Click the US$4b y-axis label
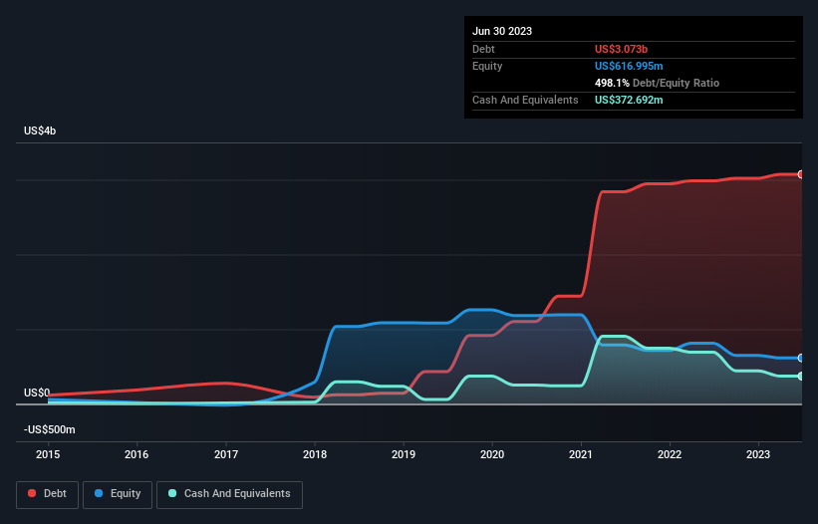Viewport: 818px width, 524px height. pos(40,131)
